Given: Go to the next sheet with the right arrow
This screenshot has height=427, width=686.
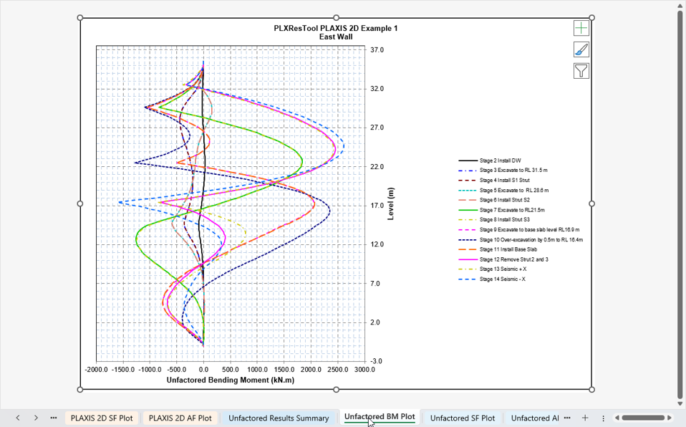Looking at the screenshot, I should coord(36,418).
